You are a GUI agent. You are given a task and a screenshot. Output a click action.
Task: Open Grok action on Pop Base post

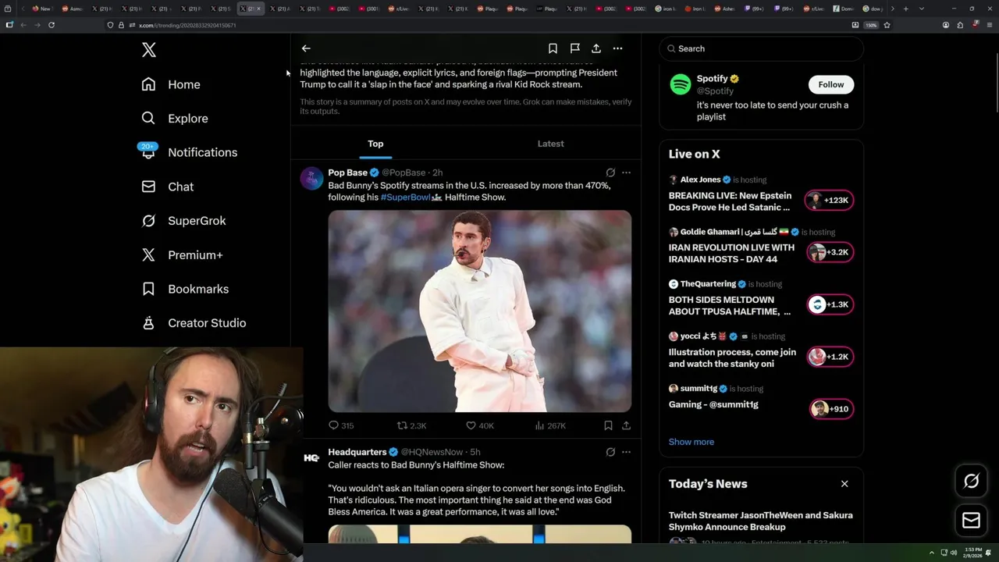click(610, 173)
